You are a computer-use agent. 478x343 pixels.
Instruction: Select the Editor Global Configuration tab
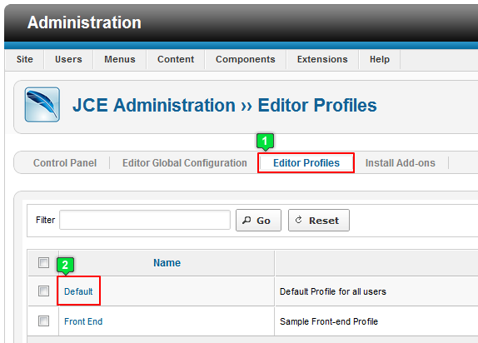[x=185, y=163]
